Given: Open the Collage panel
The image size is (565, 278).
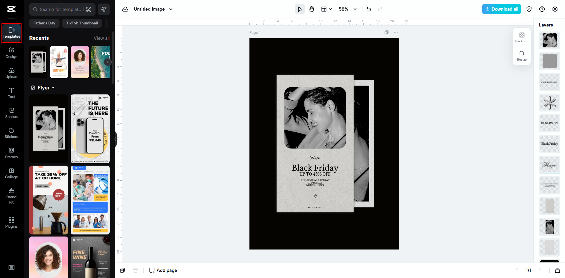Looking at the screenshot, I should tap(11, 173).
